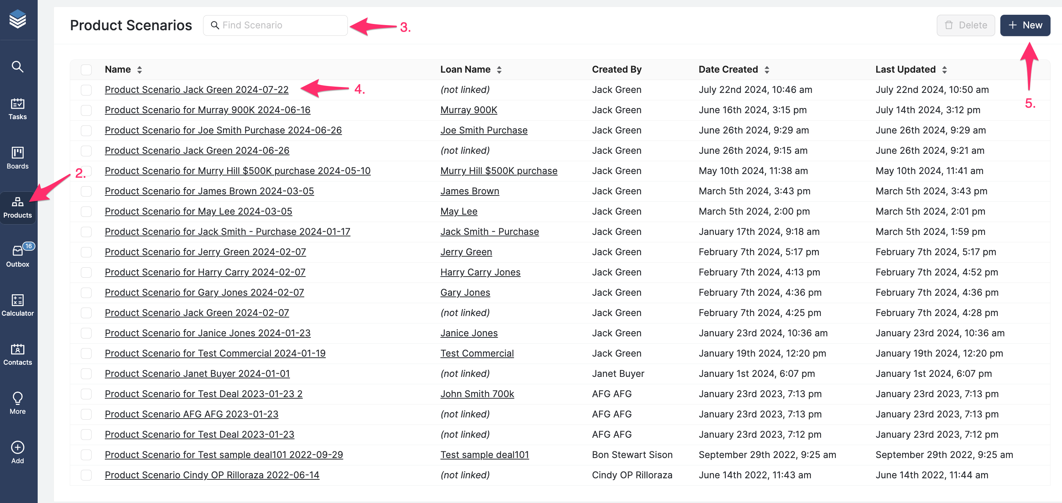Check the box for Murray 900K scenario
This screenshot has height=503, width=1062.
[86, 110]
